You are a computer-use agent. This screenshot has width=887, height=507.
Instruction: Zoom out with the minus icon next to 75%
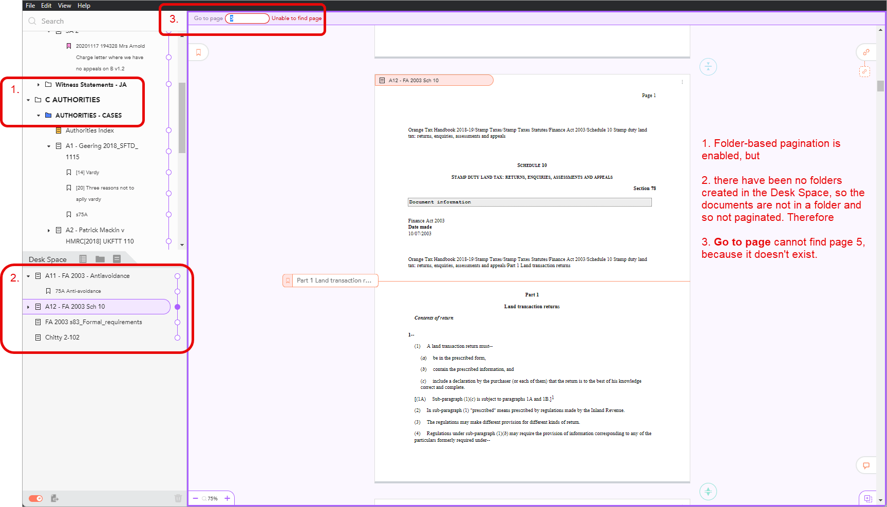195,498
